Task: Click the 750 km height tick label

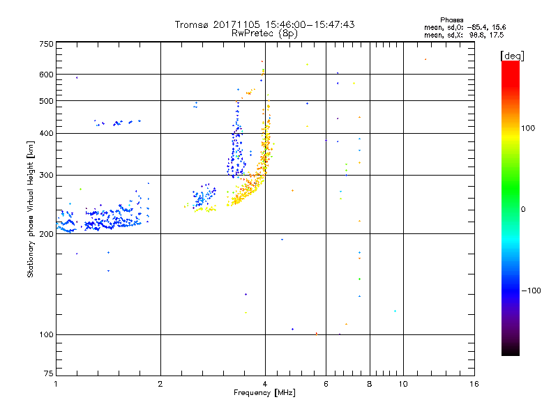Action: [x=46, y=44]
